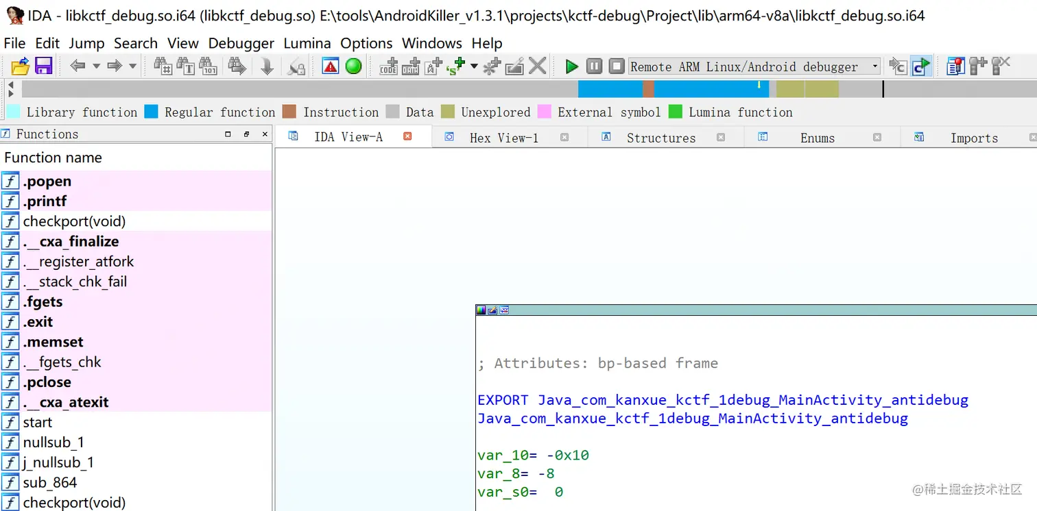Close the Functions panel

point(265,134)
